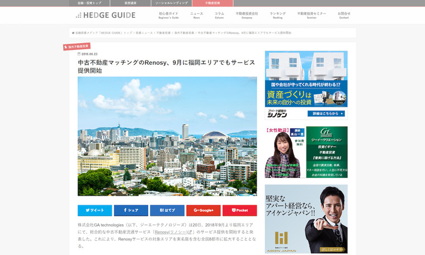Save the article to Pocket

[x=239, y=210]
